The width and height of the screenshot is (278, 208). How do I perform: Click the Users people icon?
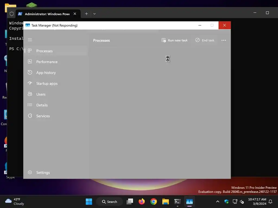click(30, 94)
